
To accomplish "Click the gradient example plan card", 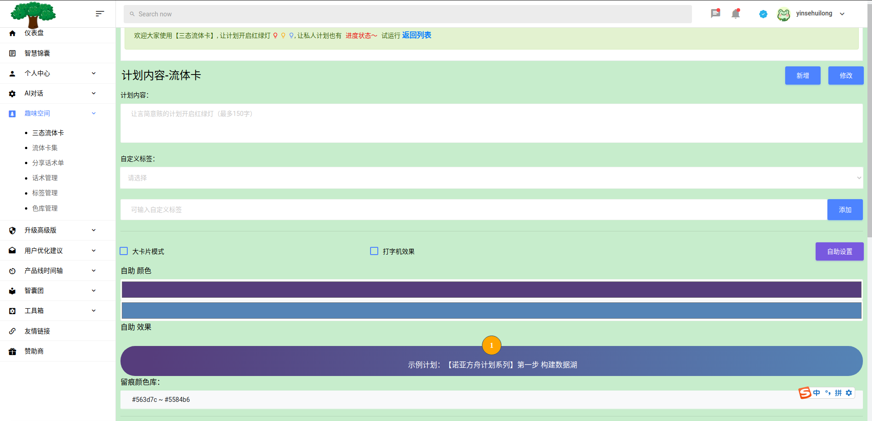I will pos(491,361).
